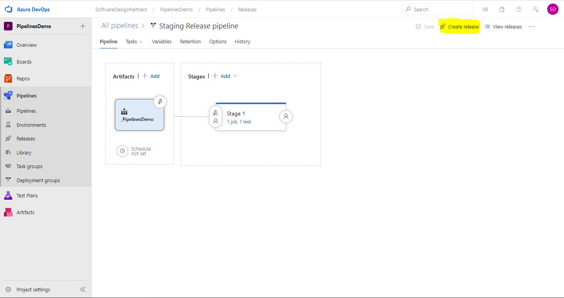
Task: Open the Boards section in the sidebar
Action: [23, 61]
